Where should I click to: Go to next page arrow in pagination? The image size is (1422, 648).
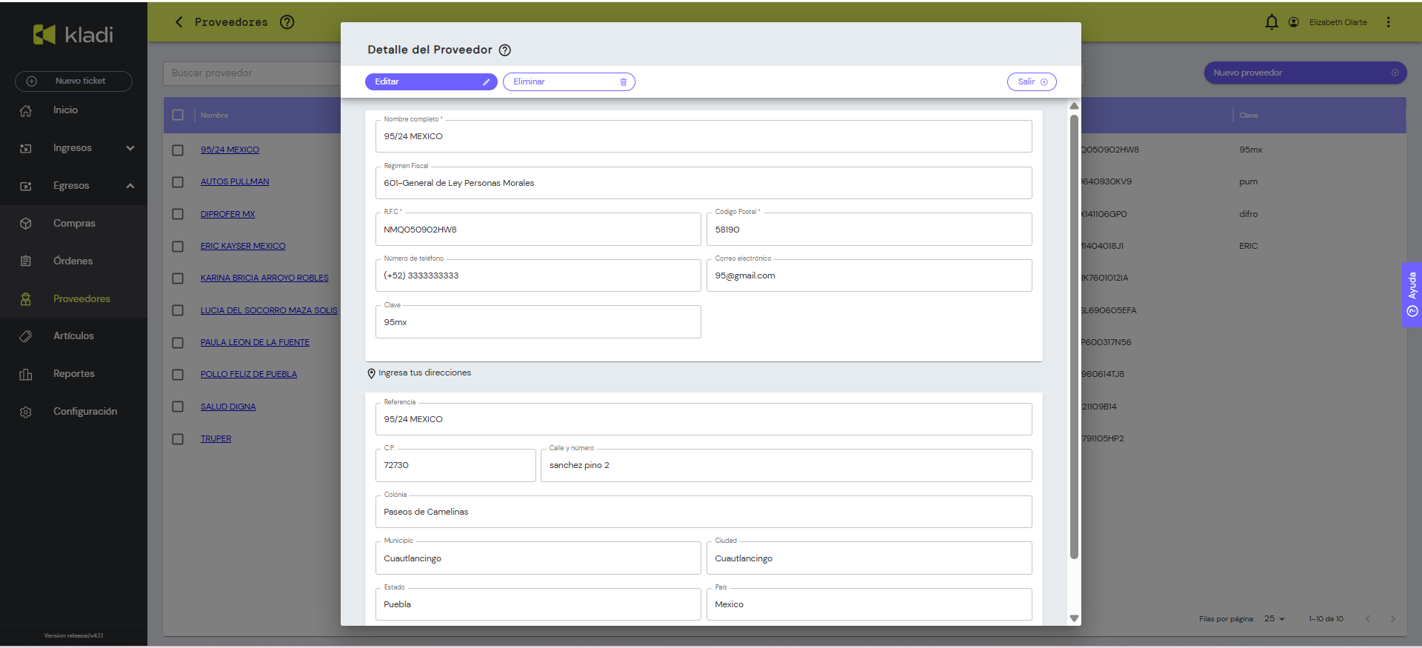(x=1392, y=619)
